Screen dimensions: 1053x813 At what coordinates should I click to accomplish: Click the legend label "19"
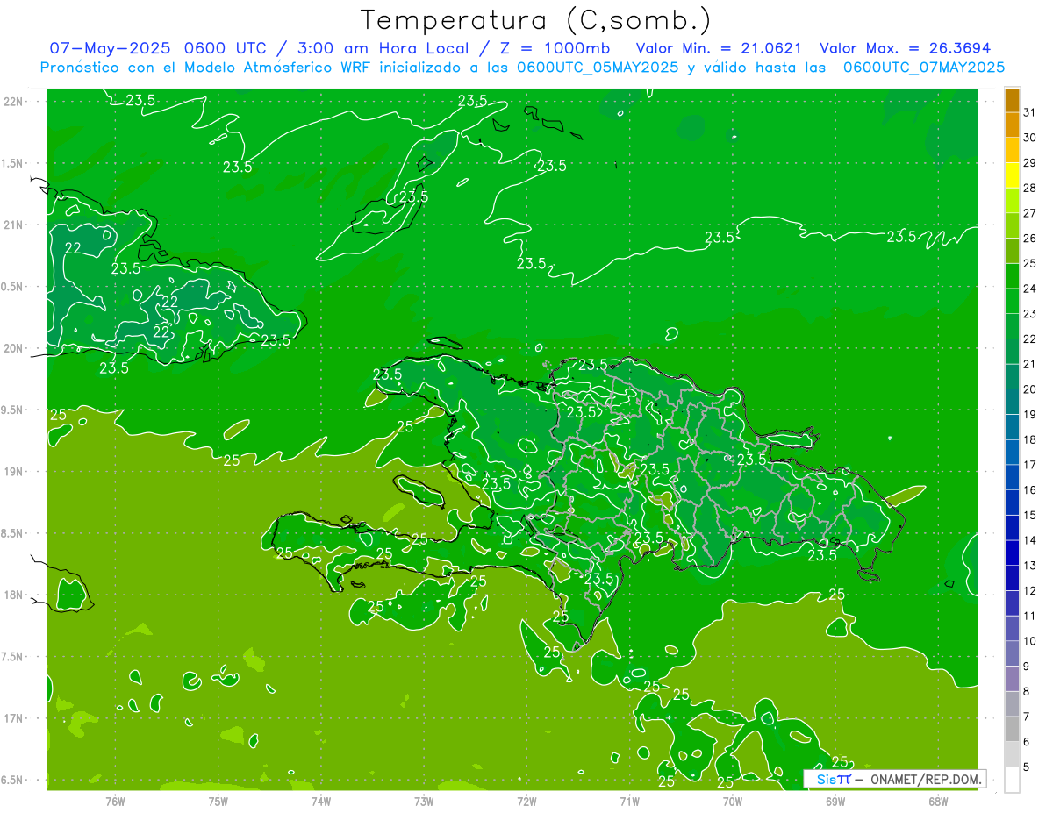pos(1029,415)
